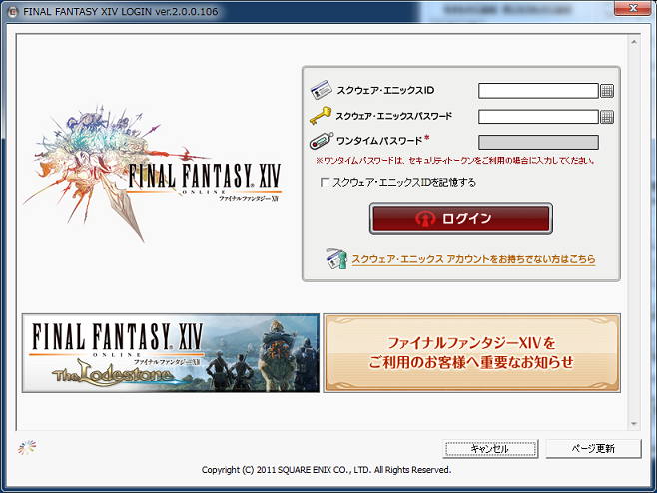Click the スクウェア・エニックスパスワード label text
This screenshot has height=493, width=657.
click(x=393, y=116)
